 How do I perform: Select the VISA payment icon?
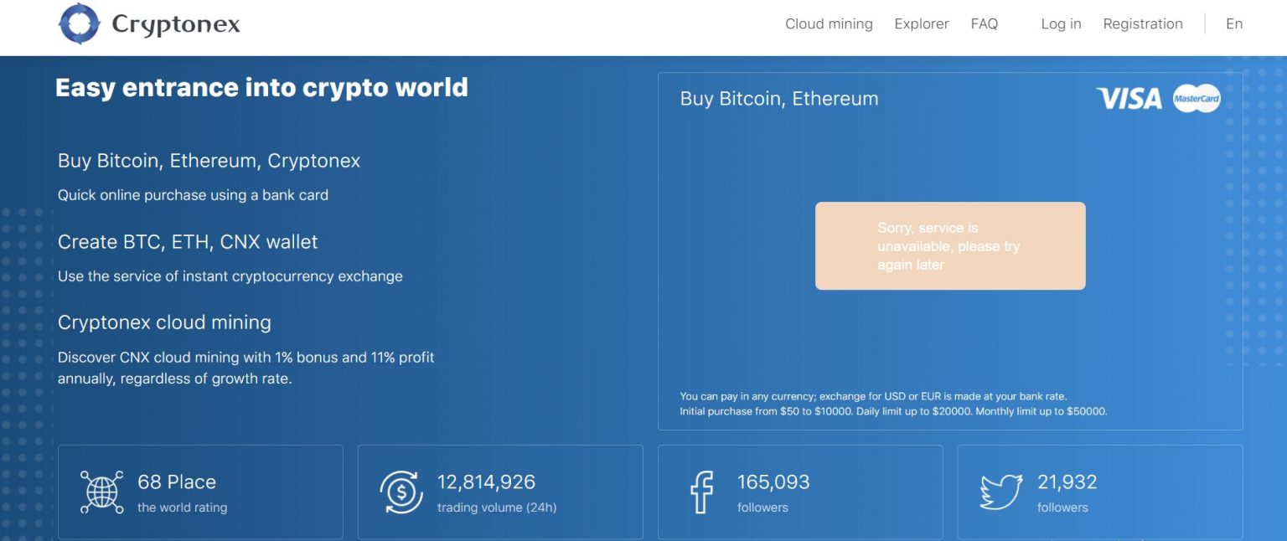(x=1129, y=98)
